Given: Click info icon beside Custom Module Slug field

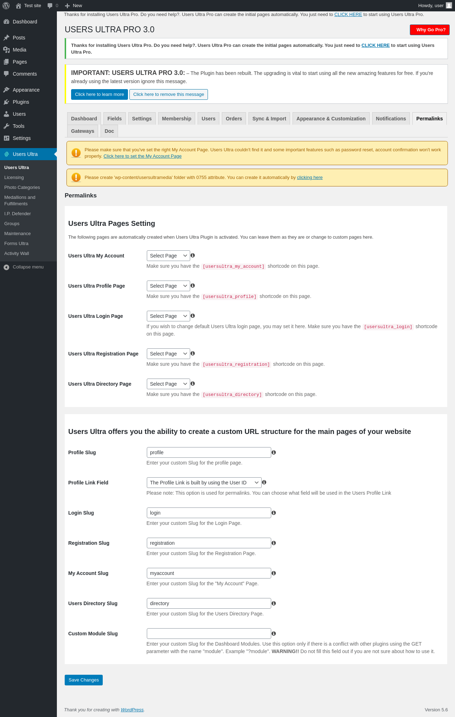Looking at the screenshot, I should [x=274, y=634].
